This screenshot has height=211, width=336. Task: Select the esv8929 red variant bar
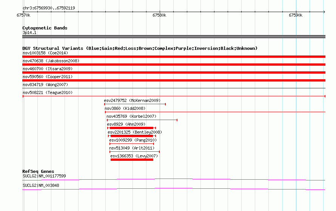click(x=132, y=128)
